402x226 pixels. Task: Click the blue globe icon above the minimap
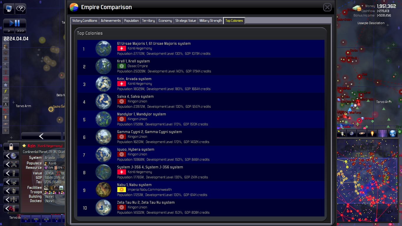click(x=393, y=134)
